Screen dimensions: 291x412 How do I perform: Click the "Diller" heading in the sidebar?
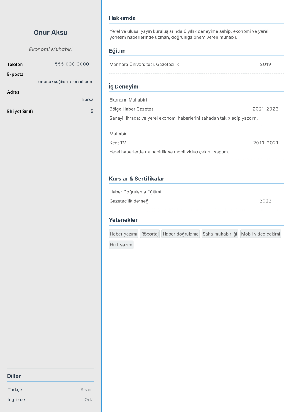click(14, 376)
